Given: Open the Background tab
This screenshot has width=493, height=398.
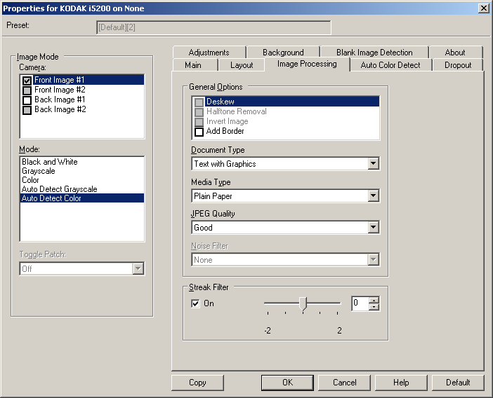Looking at the screenshot, I should coord(283,53).
